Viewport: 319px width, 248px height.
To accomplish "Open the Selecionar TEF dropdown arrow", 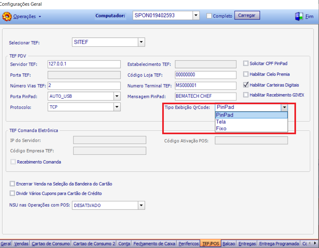I will [141, 42].
